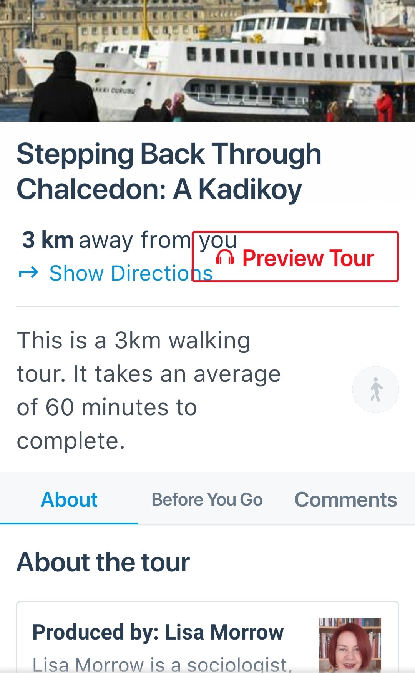Switch to the About tab

point(69,499)
